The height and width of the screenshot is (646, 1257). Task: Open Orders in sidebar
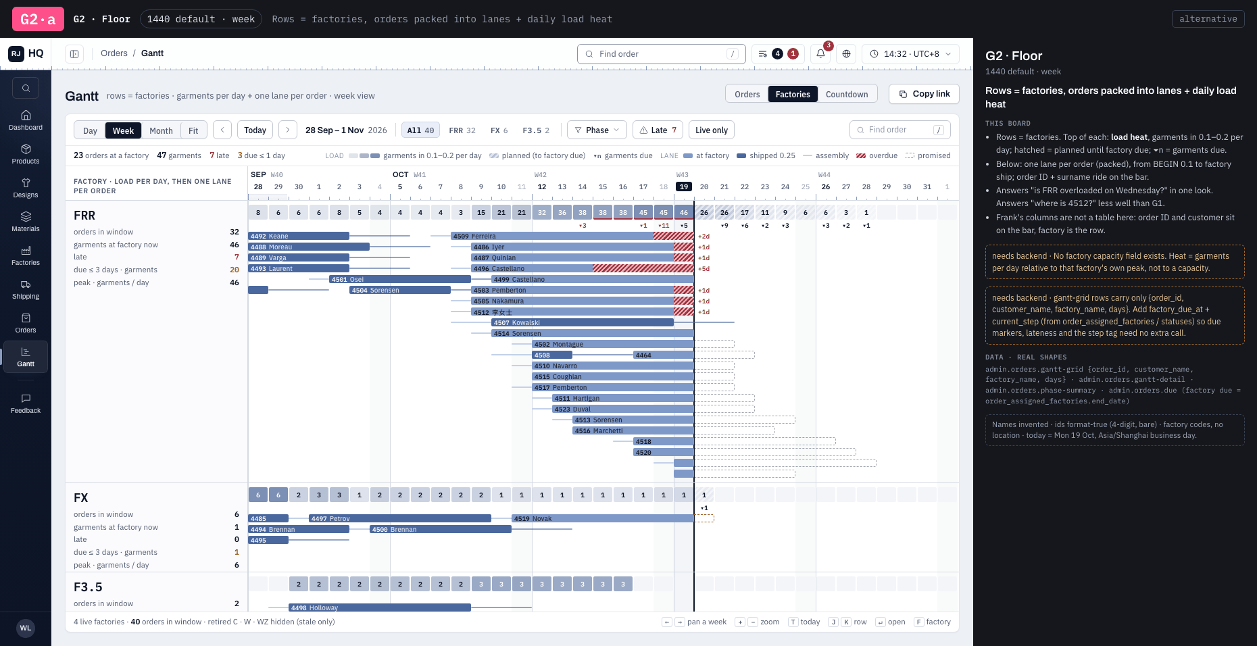[x=26, y=323]
